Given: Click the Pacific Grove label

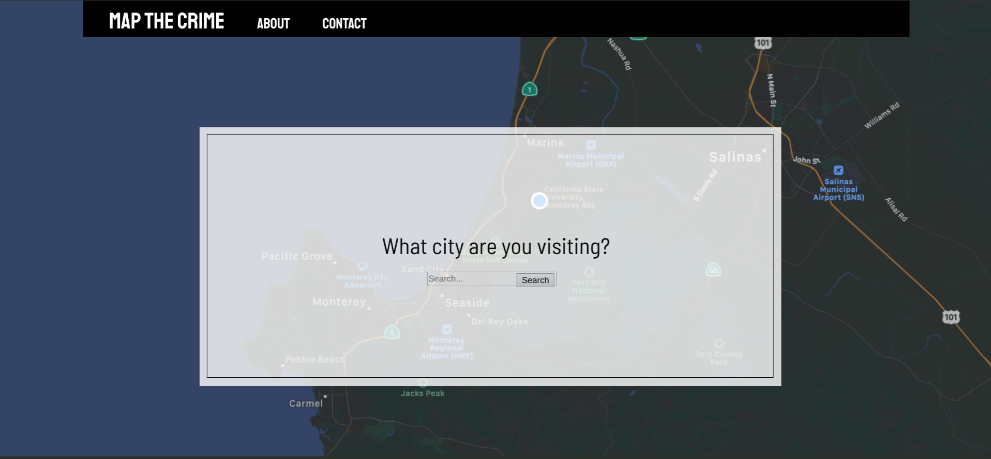Looking at the screenshot, I should 297,257.
